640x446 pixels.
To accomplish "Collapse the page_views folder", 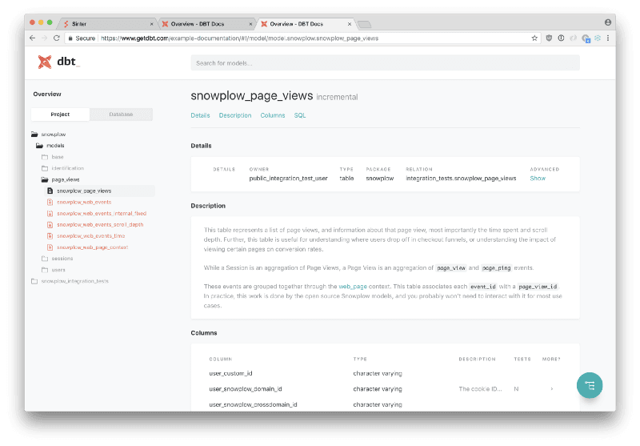I will (x=45, y=180).
